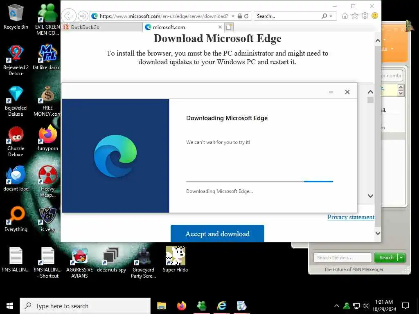Click the Home icon in the browser
419x314 pixels.
tap(345, 16)
